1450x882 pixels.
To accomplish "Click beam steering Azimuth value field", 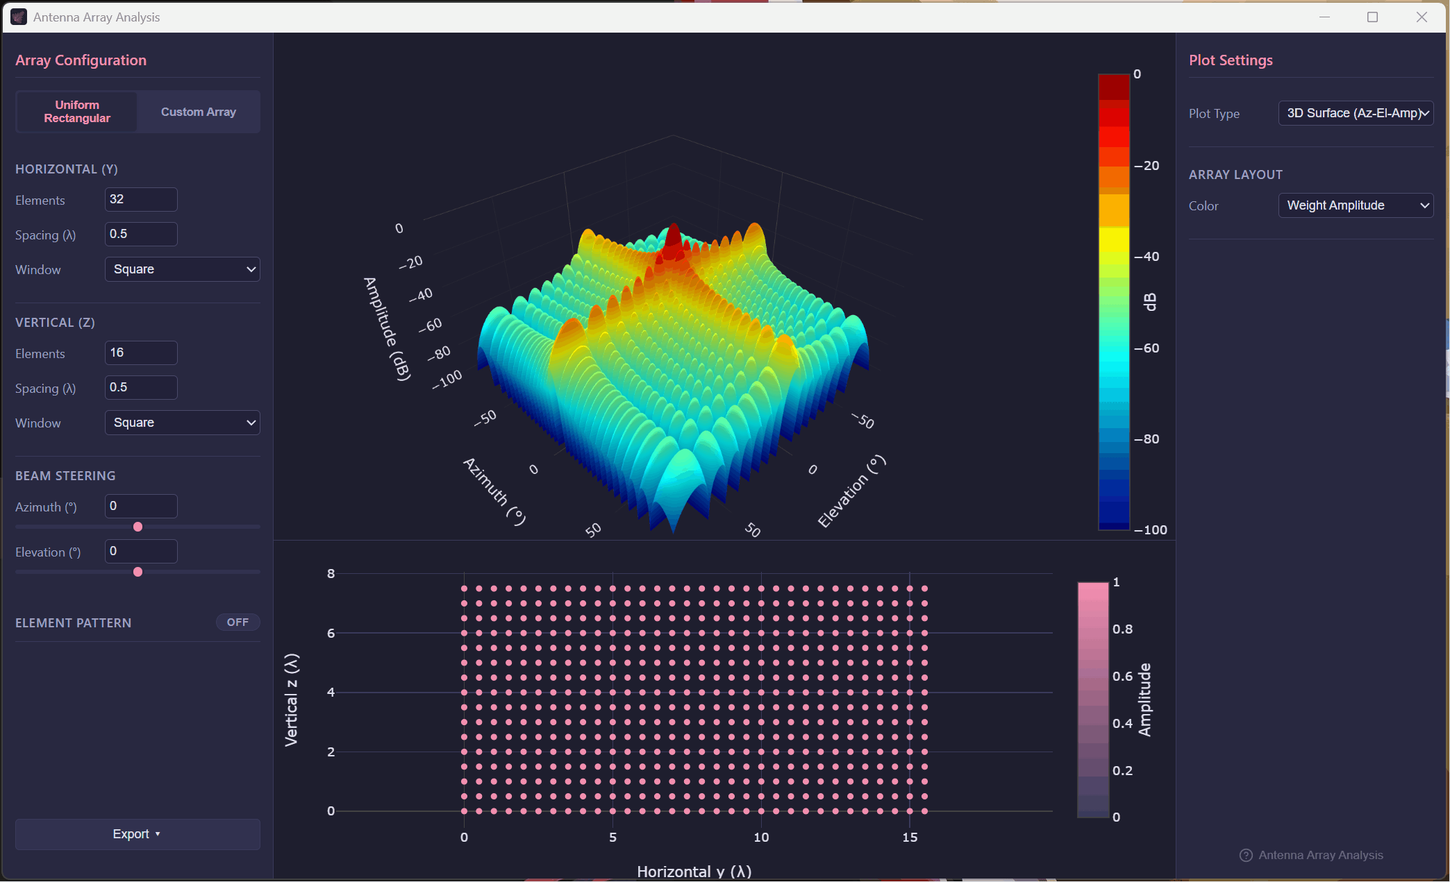I will click(x=141, y=506).
